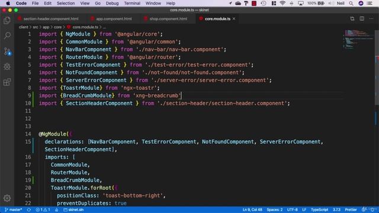
Task: Click 'ngx-toastr' string on line 8
Action: tap(139, 88)
